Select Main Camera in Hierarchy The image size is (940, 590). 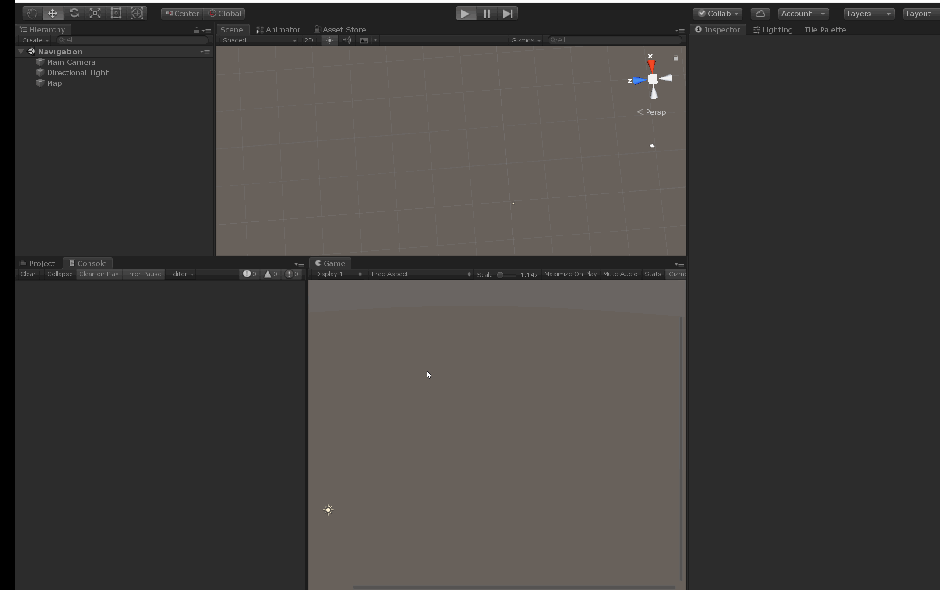pyautogui.click(x=71, y=62)
